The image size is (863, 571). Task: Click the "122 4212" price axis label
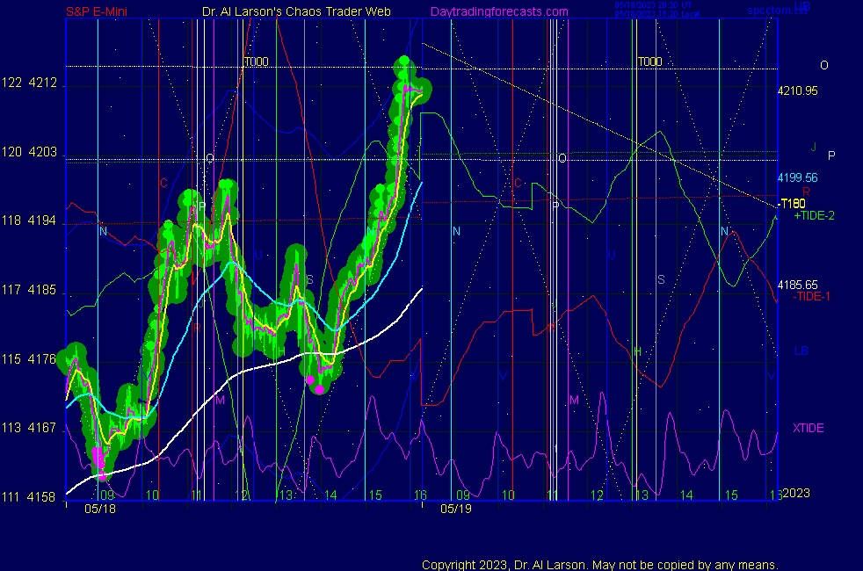point(29,83)
